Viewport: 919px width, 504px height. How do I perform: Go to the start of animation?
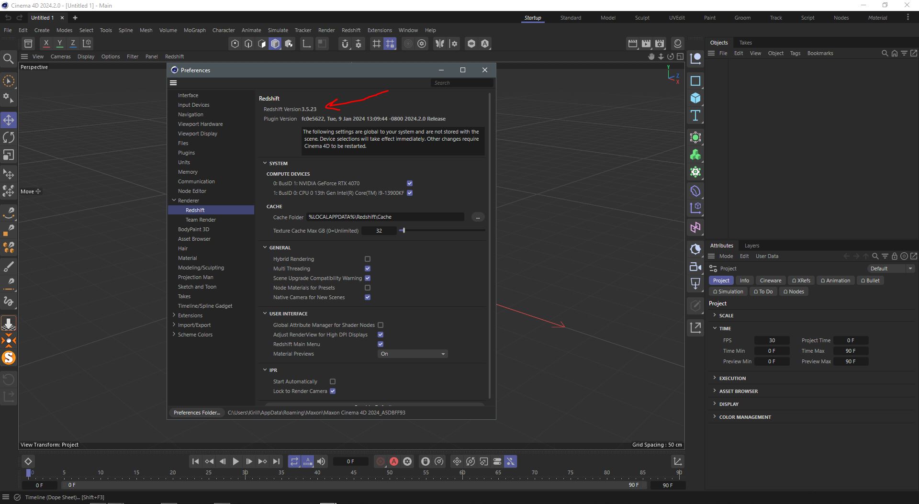[x=195, y=461]
